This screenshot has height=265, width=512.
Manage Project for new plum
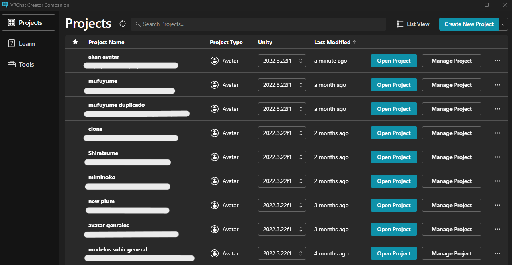[452, 205]
